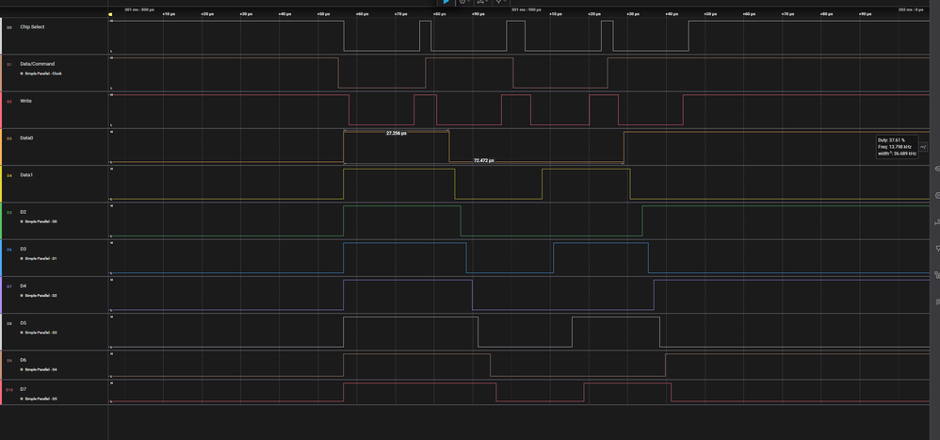
Task: Select the yellow marker at the ruler start
Action: 110,14
